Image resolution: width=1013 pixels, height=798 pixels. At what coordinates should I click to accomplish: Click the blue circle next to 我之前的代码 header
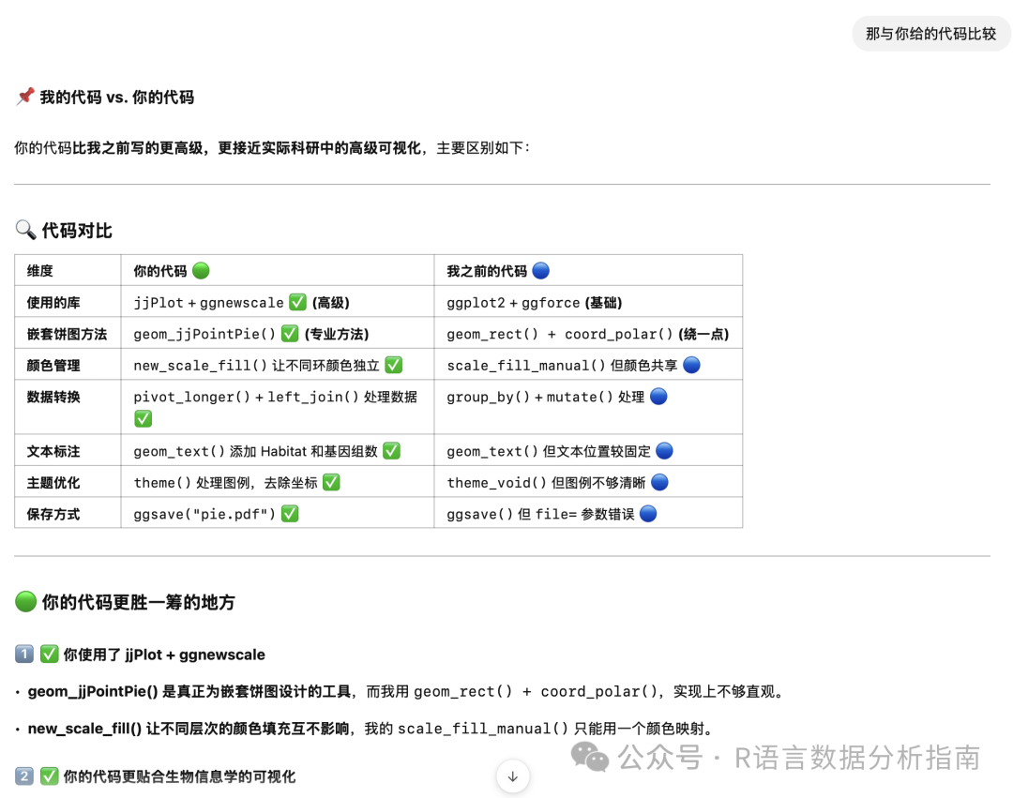coord(541,270)
